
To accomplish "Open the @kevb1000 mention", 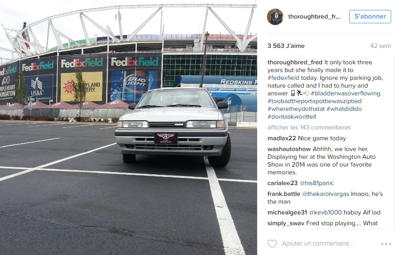I will pos(325,213).
